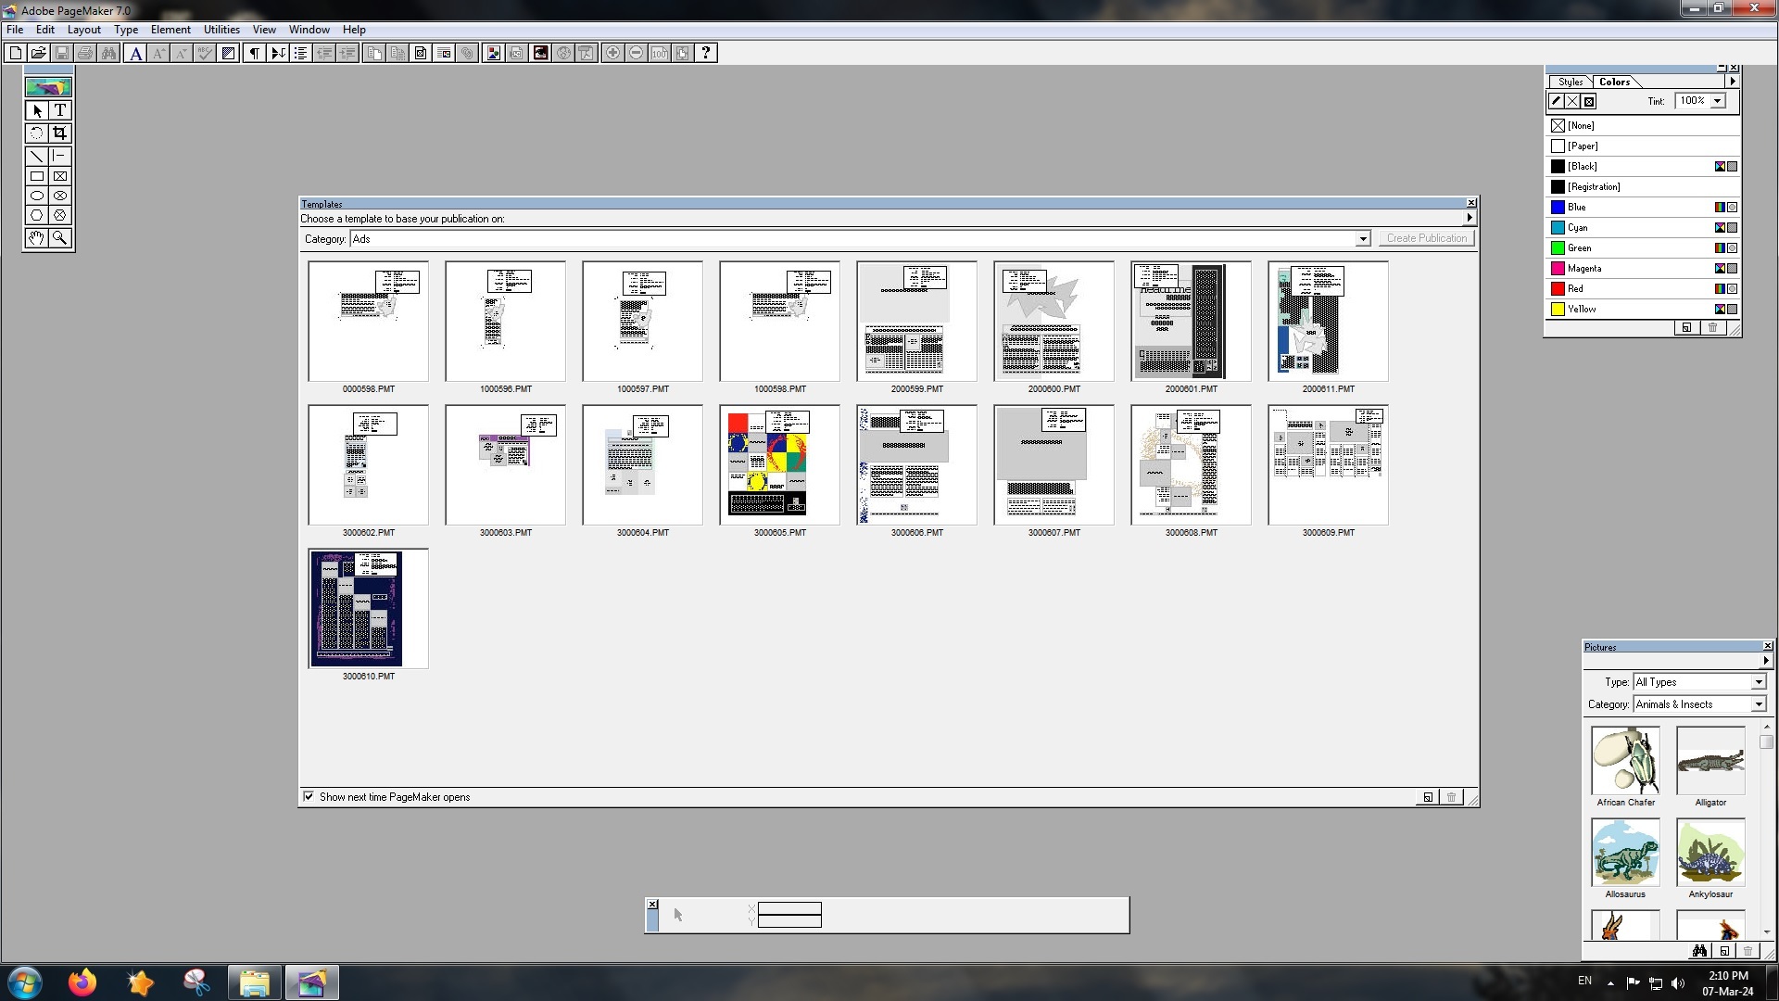
Task: Select the Cropping tool in the toolbox
Action: (x=60, y=133)
